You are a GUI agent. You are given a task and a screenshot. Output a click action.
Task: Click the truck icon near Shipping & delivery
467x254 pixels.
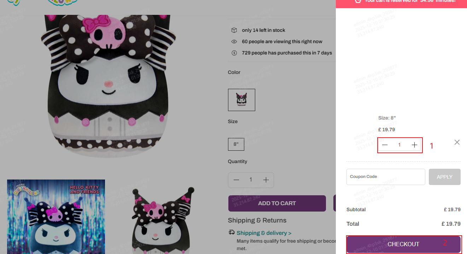pos(232,232)
